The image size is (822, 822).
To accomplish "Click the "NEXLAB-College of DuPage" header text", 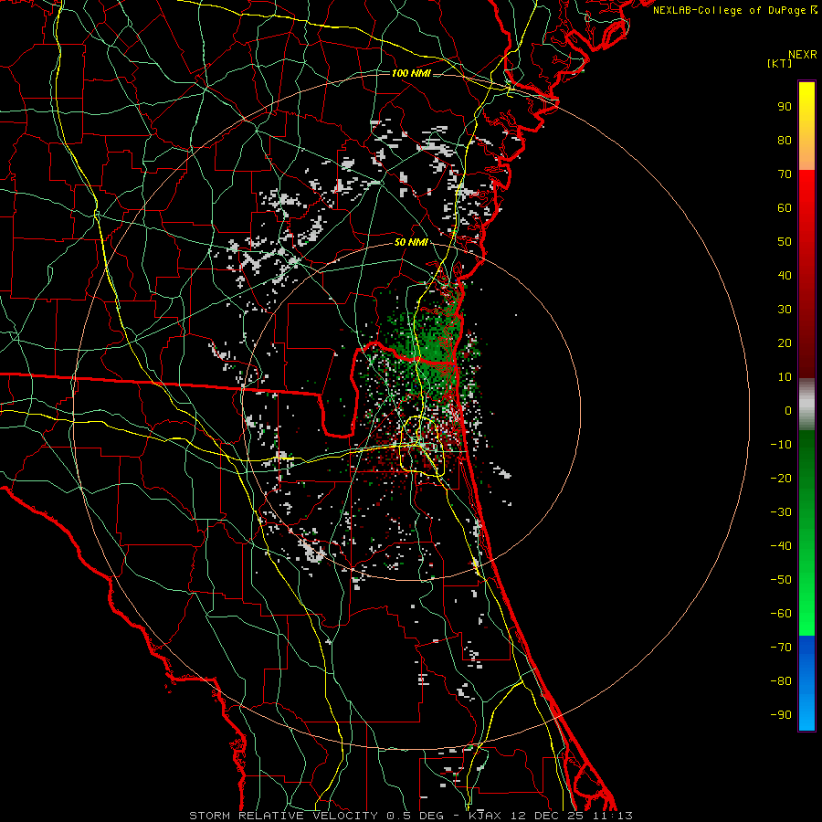I will (x=731, y=10).
